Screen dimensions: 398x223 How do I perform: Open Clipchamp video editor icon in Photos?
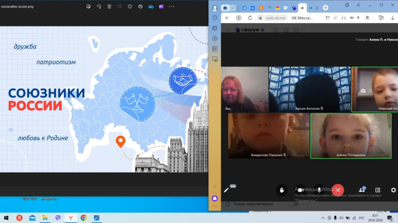[x=161, y=7]
